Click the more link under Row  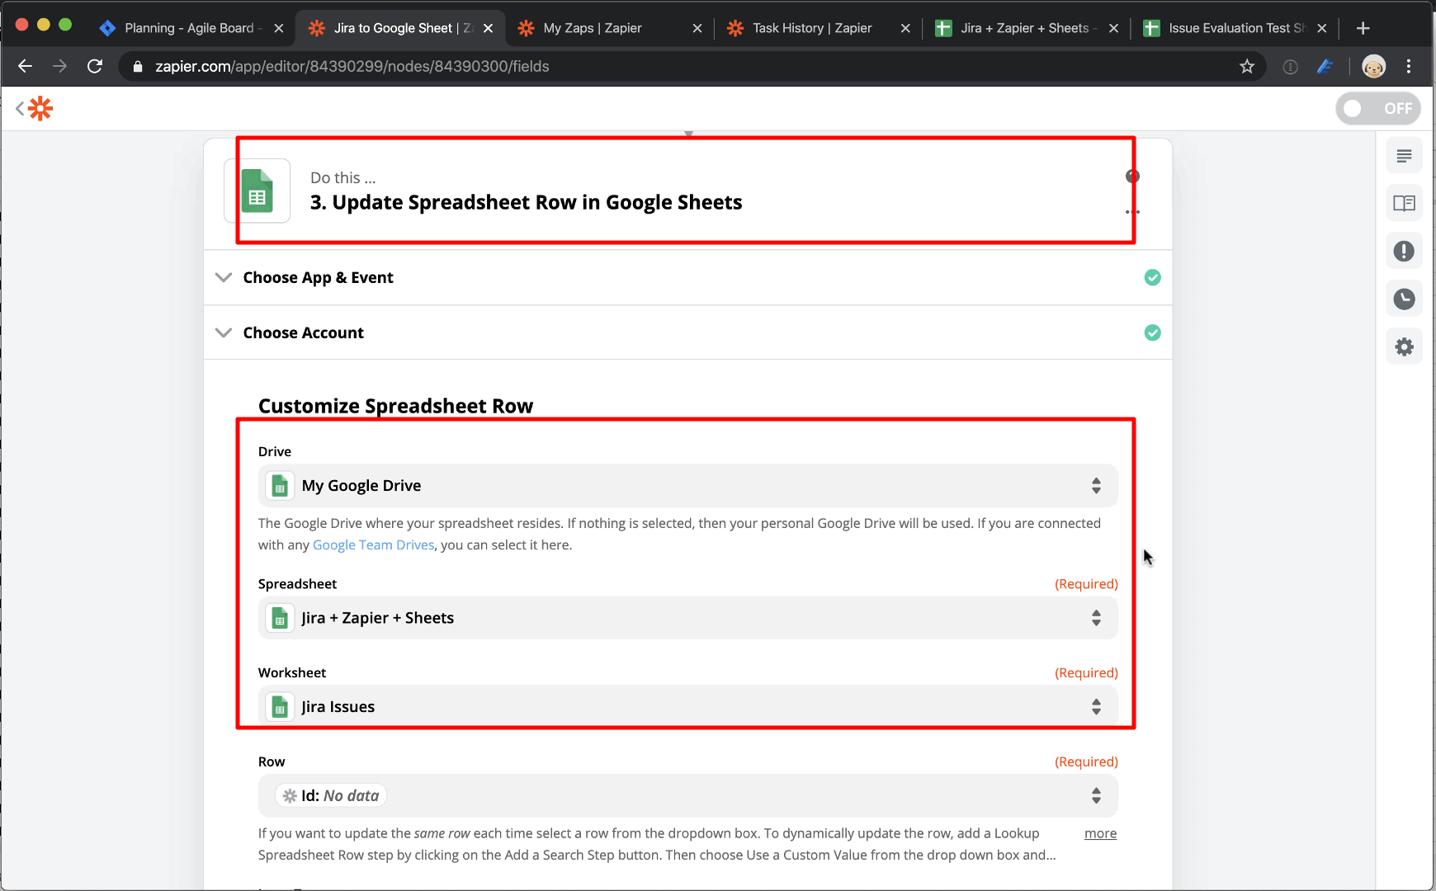pyautogui.click(x=1100, y=833)
